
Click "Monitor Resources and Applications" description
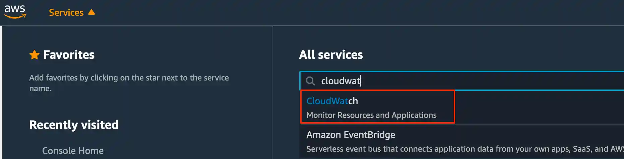tap(371, 115)
